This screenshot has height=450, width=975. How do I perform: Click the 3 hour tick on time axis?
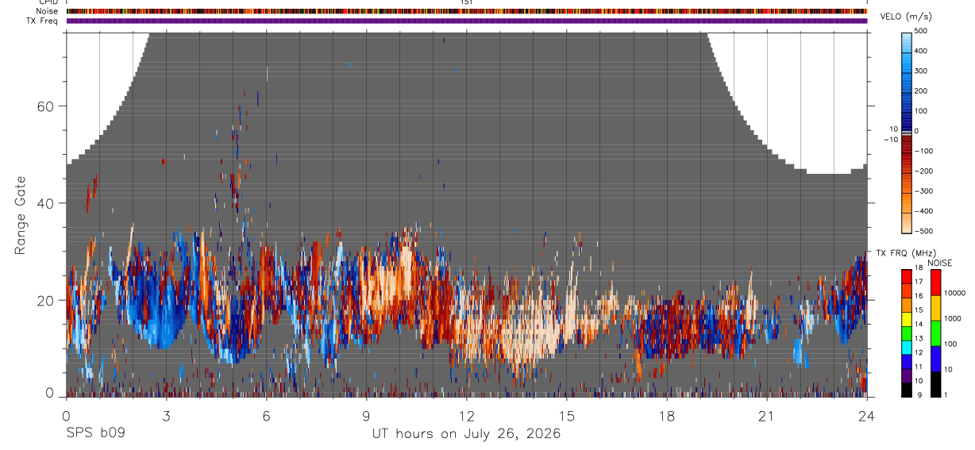166,416
